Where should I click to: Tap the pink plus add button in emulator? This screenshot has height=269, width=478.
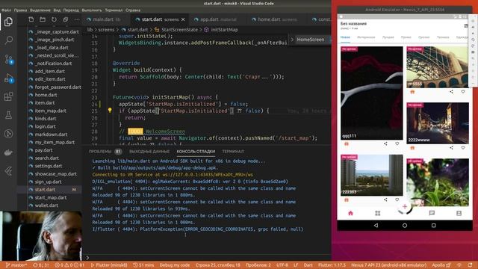point(405,207)
